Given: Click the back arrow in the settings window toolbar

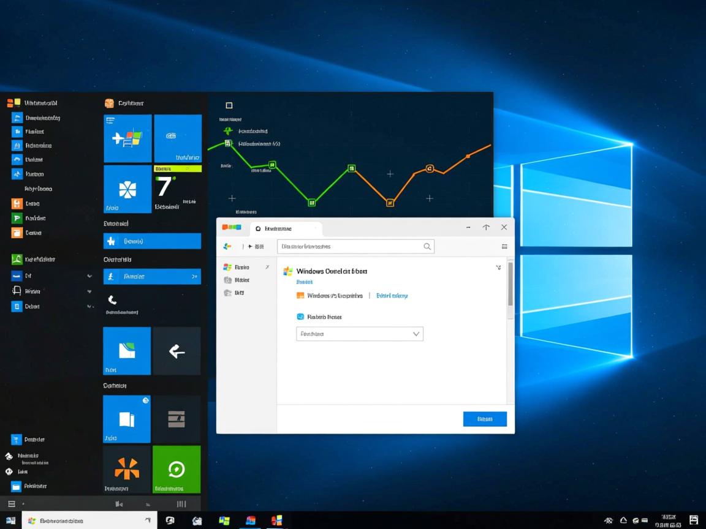Looking at the screenshot, I should click(226, 246).
